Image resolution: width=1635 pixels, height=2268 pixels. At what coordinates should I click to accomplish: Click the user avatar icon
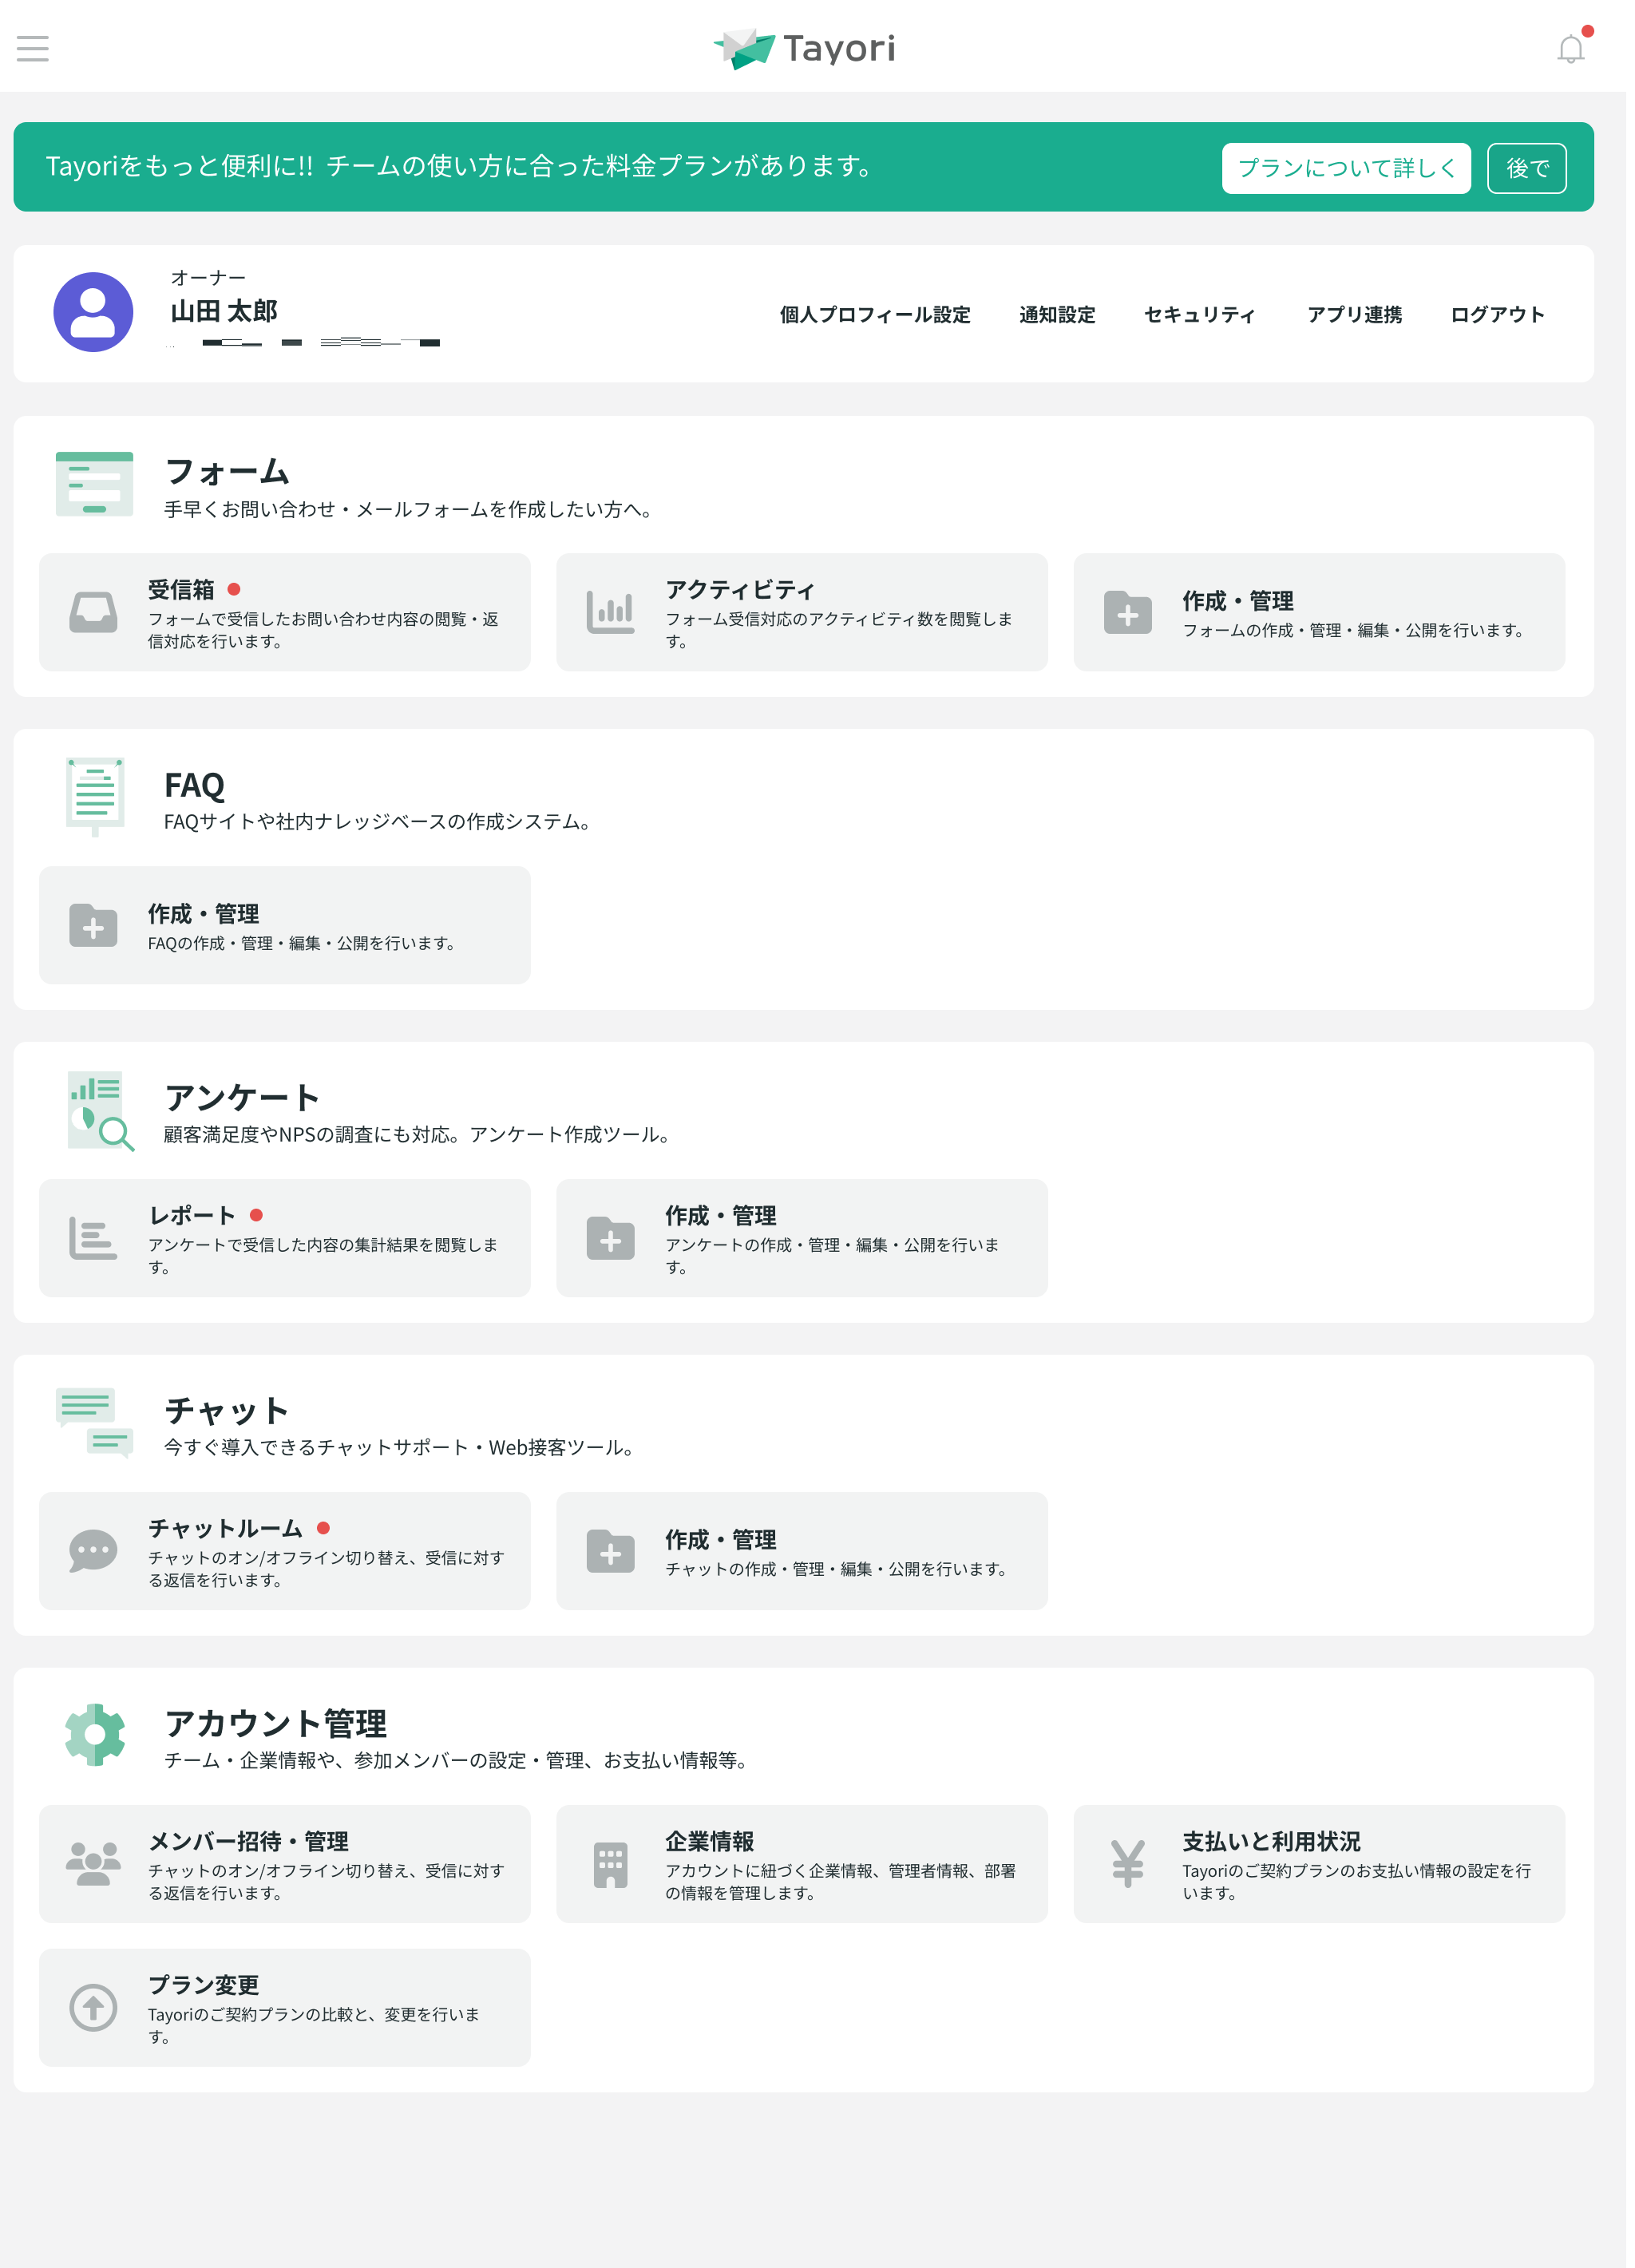pyautogui.click(x=93, y=313)
